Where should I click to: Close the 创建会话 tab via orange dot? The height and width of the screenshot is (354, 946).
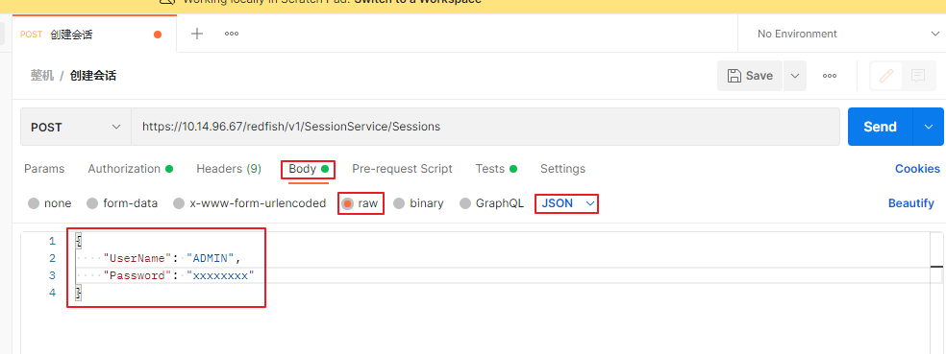(158, 35)
